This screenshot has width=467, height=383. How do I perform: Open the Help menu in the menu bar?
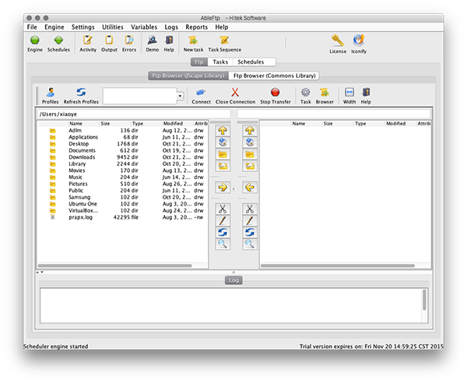222,27
